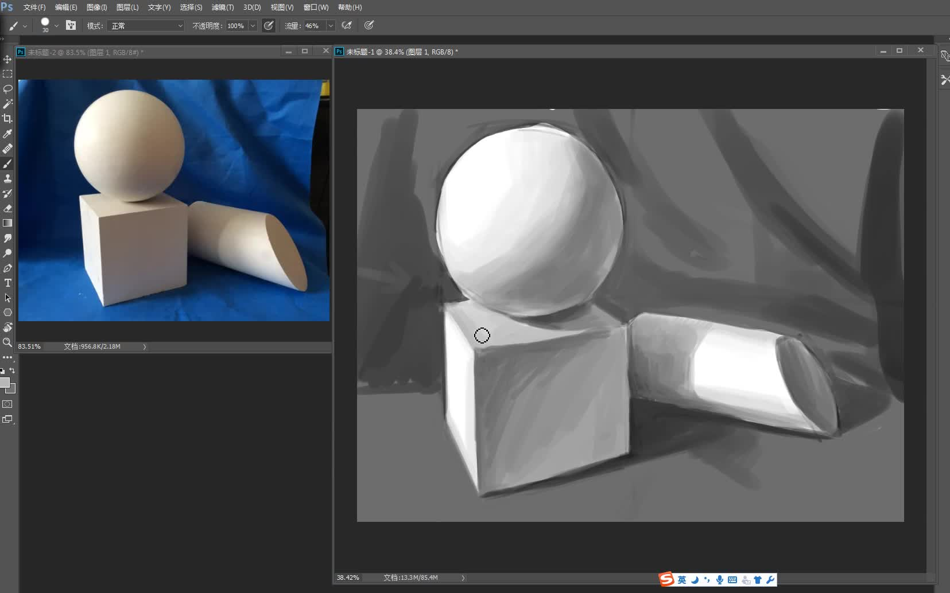This screenshot has width=950, height=593.
Task: Select the Gradient tool
Action: 7,223
